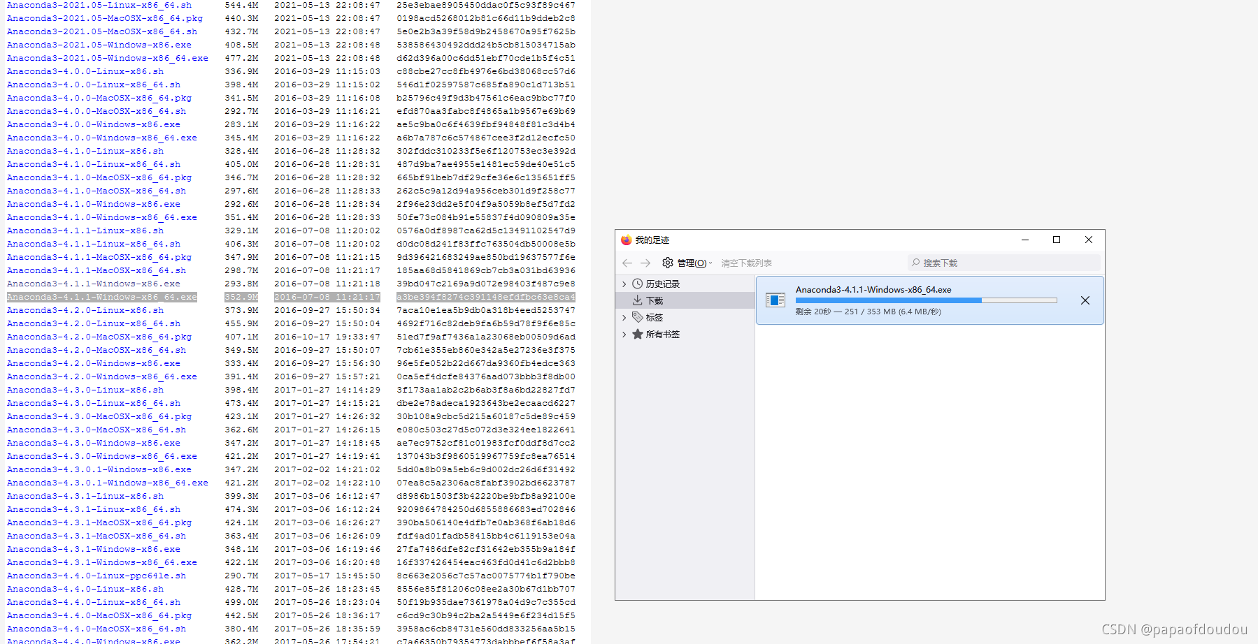1258x644 pixels.
Task: Open the Anaconda3-4.2.0-Linux-x86.sh link
Action: (x=85, y=310)
